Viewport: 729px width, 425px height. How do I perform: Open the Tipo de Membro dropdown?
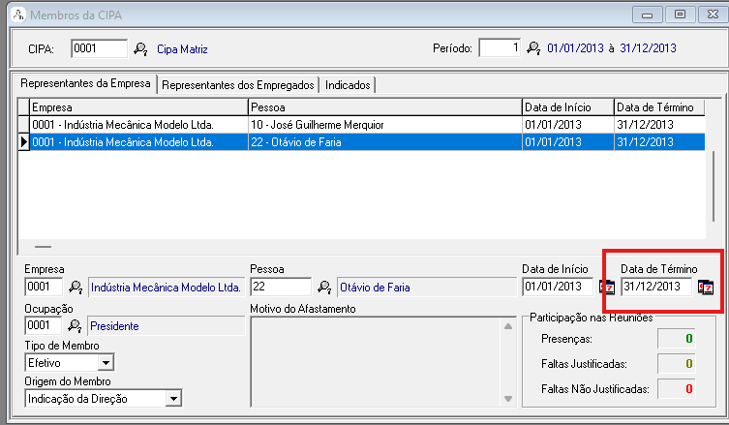point(106,362)
